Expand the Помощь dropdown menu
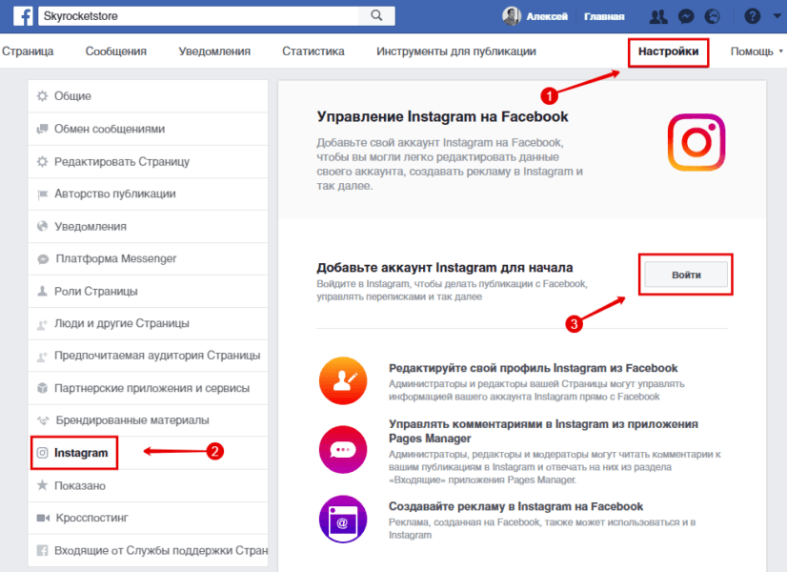Screen dimensions: 787x572 pos(757,51)
